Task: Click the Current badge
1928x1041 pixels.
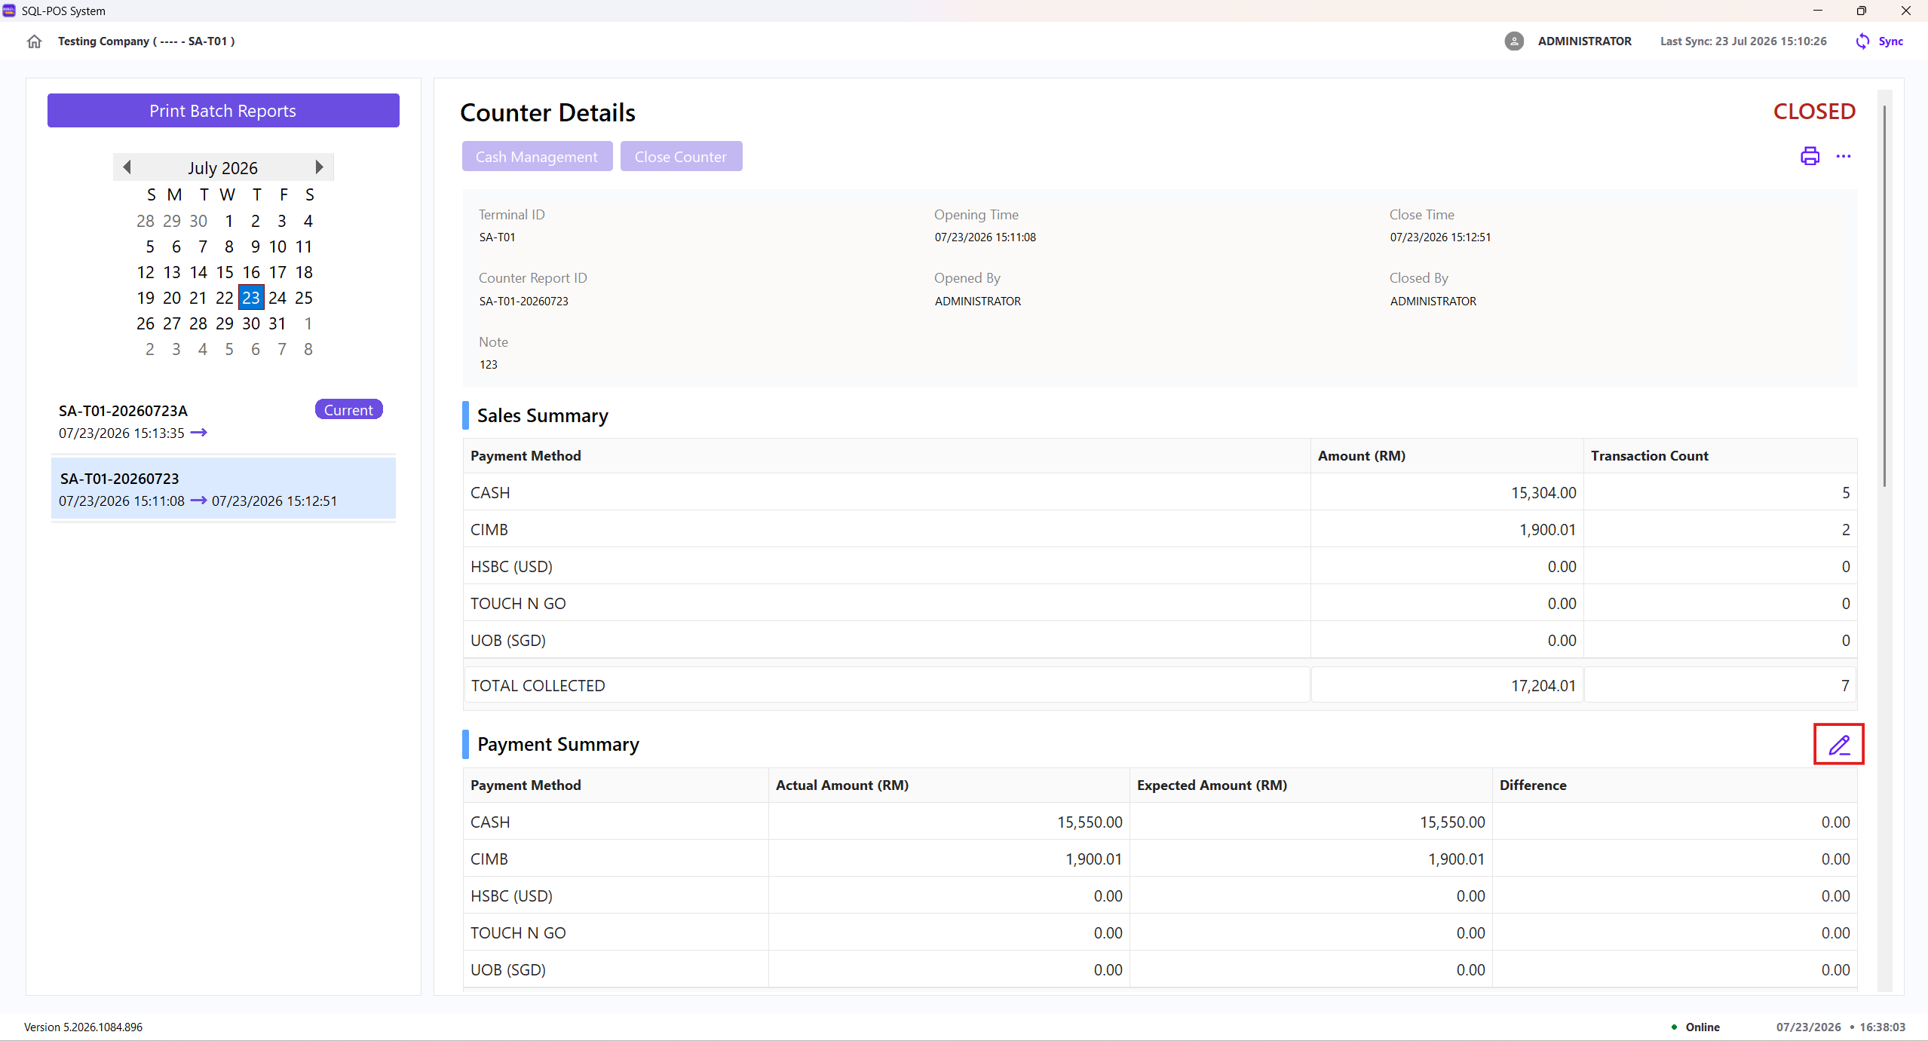Action: point(348,409)
